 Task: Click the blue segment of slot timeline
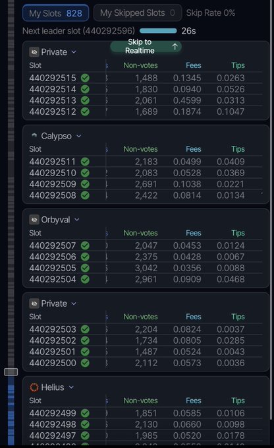point(11,411)
